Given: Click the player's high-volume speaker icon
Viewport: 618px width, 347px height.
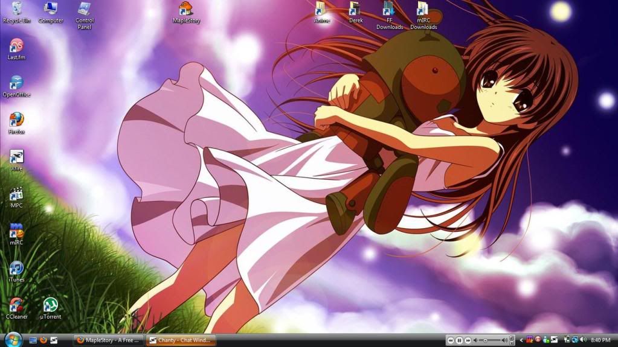Looking at the screenshot, I should [x=504, y=340].
